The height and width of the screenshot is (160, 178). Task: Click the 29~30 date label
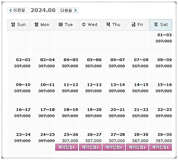(x=164, y=135)
